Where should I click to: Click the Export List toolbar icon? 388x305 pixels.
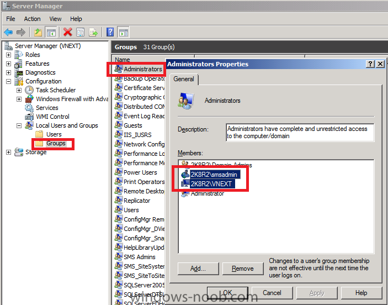tap(93, 32)
